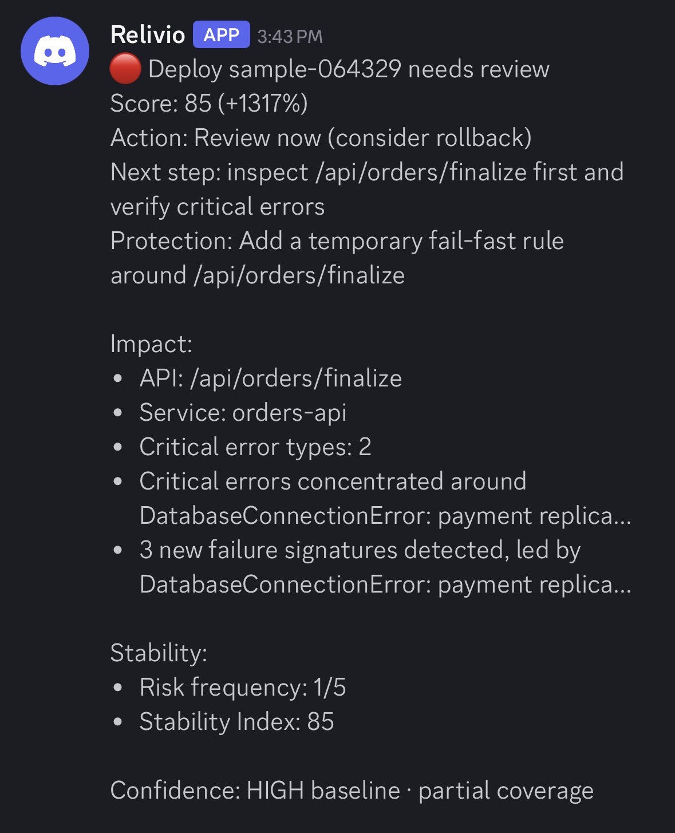Click the red circle alert emoji
The image size is (675, 833).
point(125,69)
